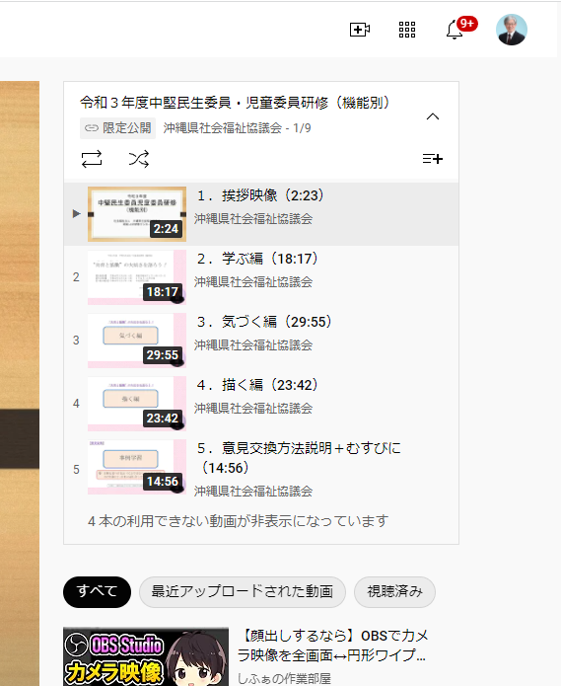Select the 視聴済み filter chip
Screen dimensions: 561x686
click(394, 592)
